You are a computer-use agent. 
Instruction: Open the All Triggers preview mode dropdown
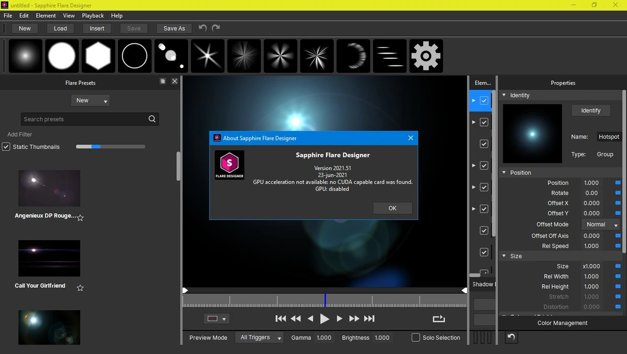pos(259,338)
